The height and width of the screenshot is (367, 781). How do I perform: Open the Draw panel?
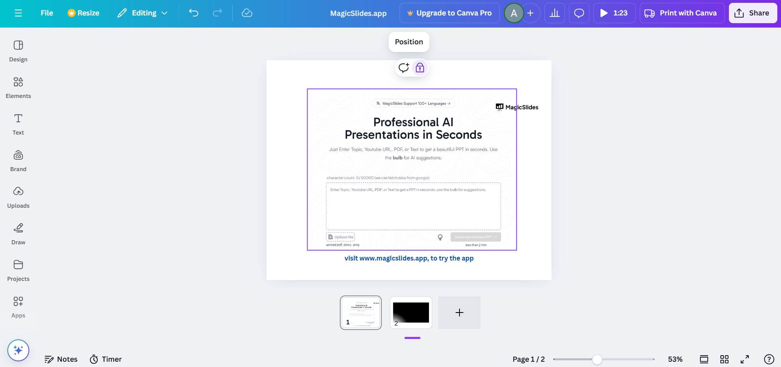18,234
